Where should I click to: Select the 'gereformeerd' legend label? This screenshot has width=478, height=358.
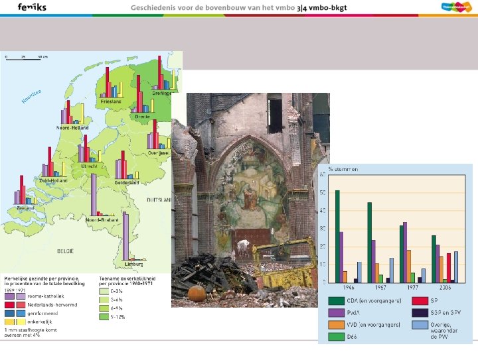point(42,313)
